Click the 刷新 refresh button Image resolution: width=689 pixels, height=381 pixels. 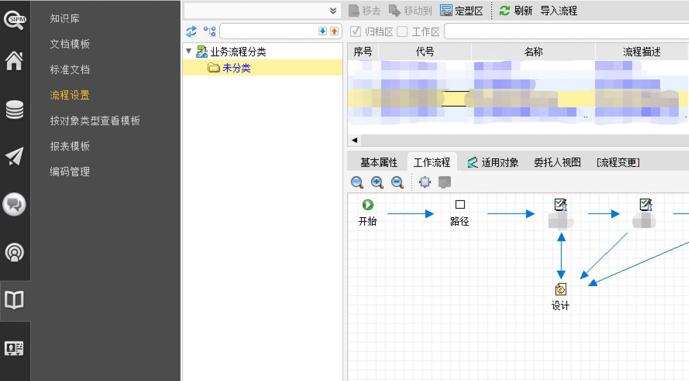tap(516, 11)
